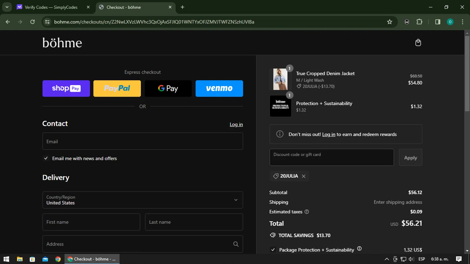The image size is (470, 264).
Task: Open the tab search dropdown arrow
Action: 7,7
